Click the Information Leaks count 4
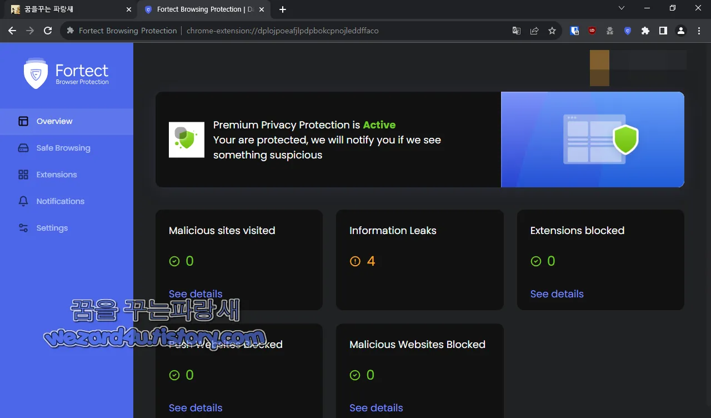Viewport: 711px width, 418px height. 371,261
